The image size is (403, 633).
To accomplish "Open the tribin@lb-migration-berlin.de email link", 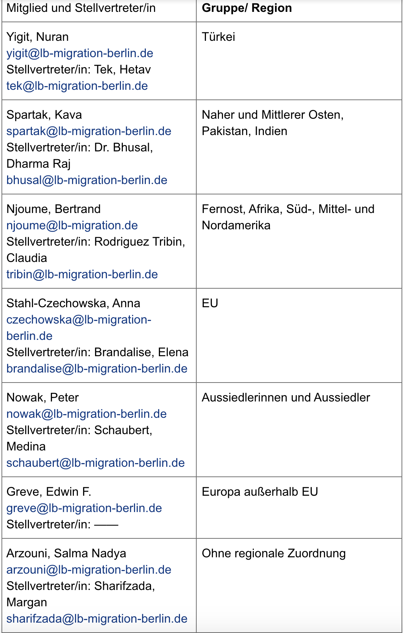I will (82, 275).
